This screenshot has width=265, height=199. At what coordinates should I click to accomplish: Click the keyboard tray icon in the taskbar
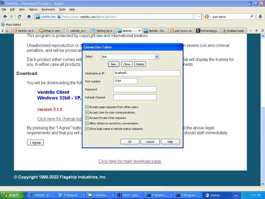236,195
